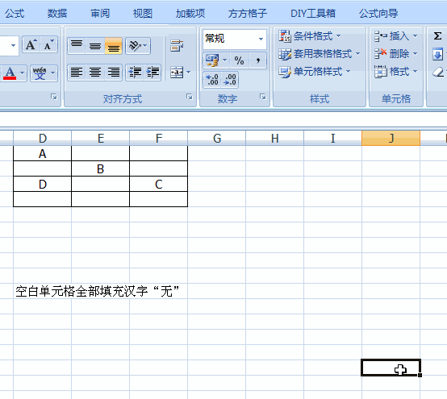447x399 pixels.
Task: Expand the 插入 dropdown arrow
Action: [415, 36]
